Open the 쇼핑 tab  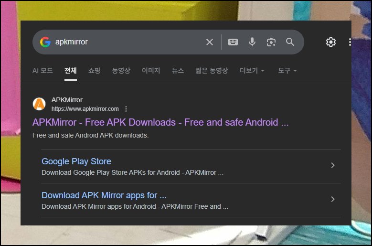pyautogui.click(x=94, y=70)
